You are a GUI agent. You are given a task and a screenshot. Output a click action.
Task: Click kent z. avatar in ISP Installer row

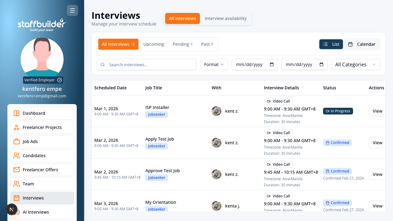pyautogui.click(x=216, y=111)
